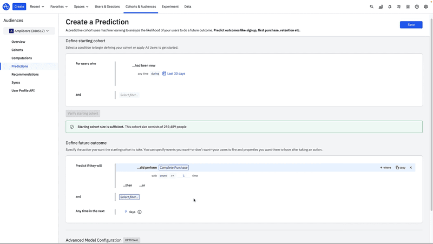The width and height of the screenshot is (433, 244).
Task: Open the notifications bell icon
Action: point(390,7)
